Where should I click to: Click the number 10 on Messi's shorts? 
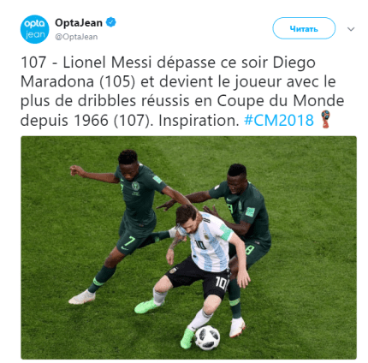tap(222, 283)
